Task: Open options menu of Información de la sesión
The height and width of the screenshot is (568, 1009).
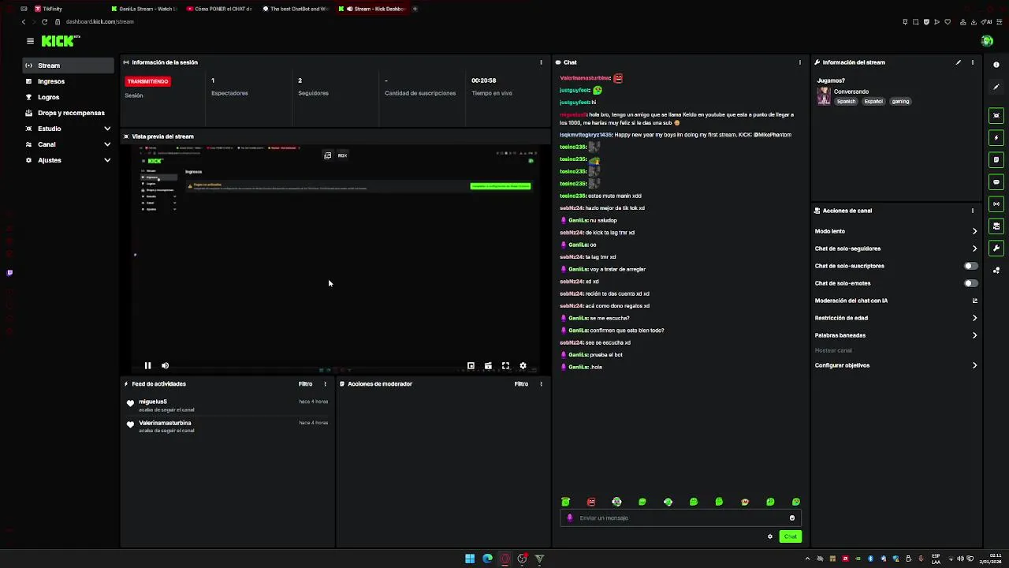Action: (x=541, y=62)
